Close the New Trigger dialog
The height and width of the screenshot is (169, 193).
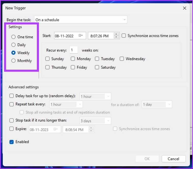[185, 8]
